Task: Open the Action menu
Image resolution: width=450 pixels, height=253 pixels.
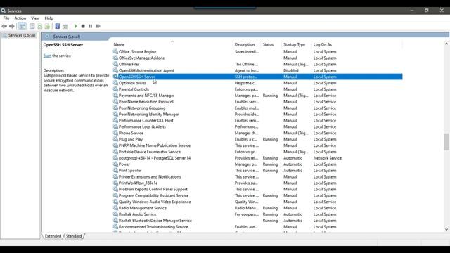Action: pyautogui.click(x=20, y=18)
